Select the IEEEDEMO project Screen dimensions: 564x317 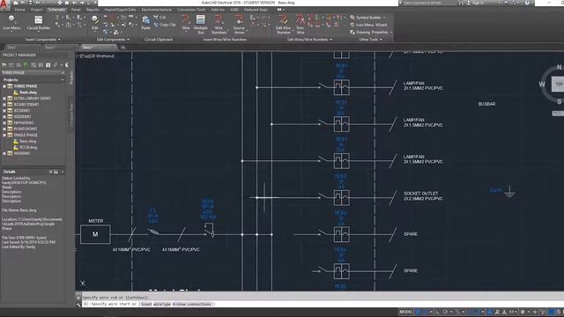(22, 116)
